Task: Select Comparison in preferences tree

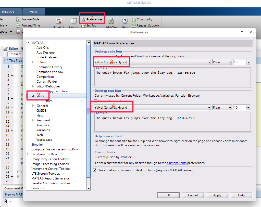Action: (x=45, y=77)
